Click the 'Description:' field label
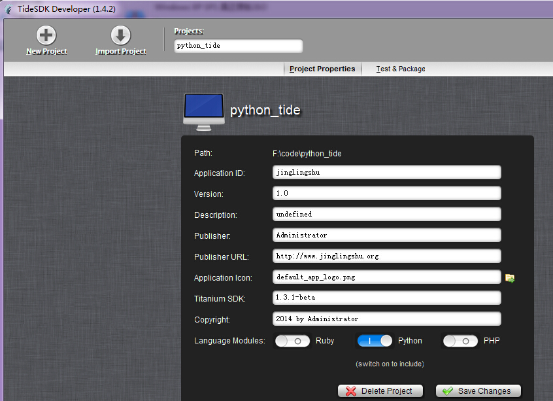The height and width of the screenshot is (401, 553). [x=216, y=215]
